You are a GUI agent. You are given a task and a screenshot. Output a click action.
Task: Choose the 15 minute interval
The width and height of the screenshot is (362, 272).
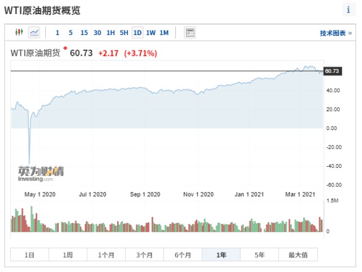pyautogui.click(x=84, y=33)
